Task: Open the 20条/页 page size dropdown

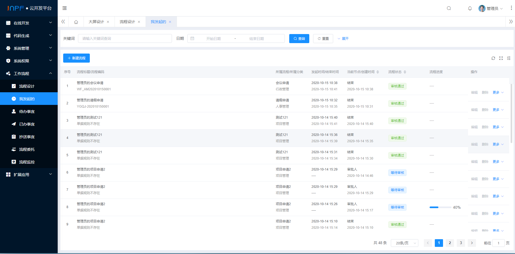Action: point(404,243)
